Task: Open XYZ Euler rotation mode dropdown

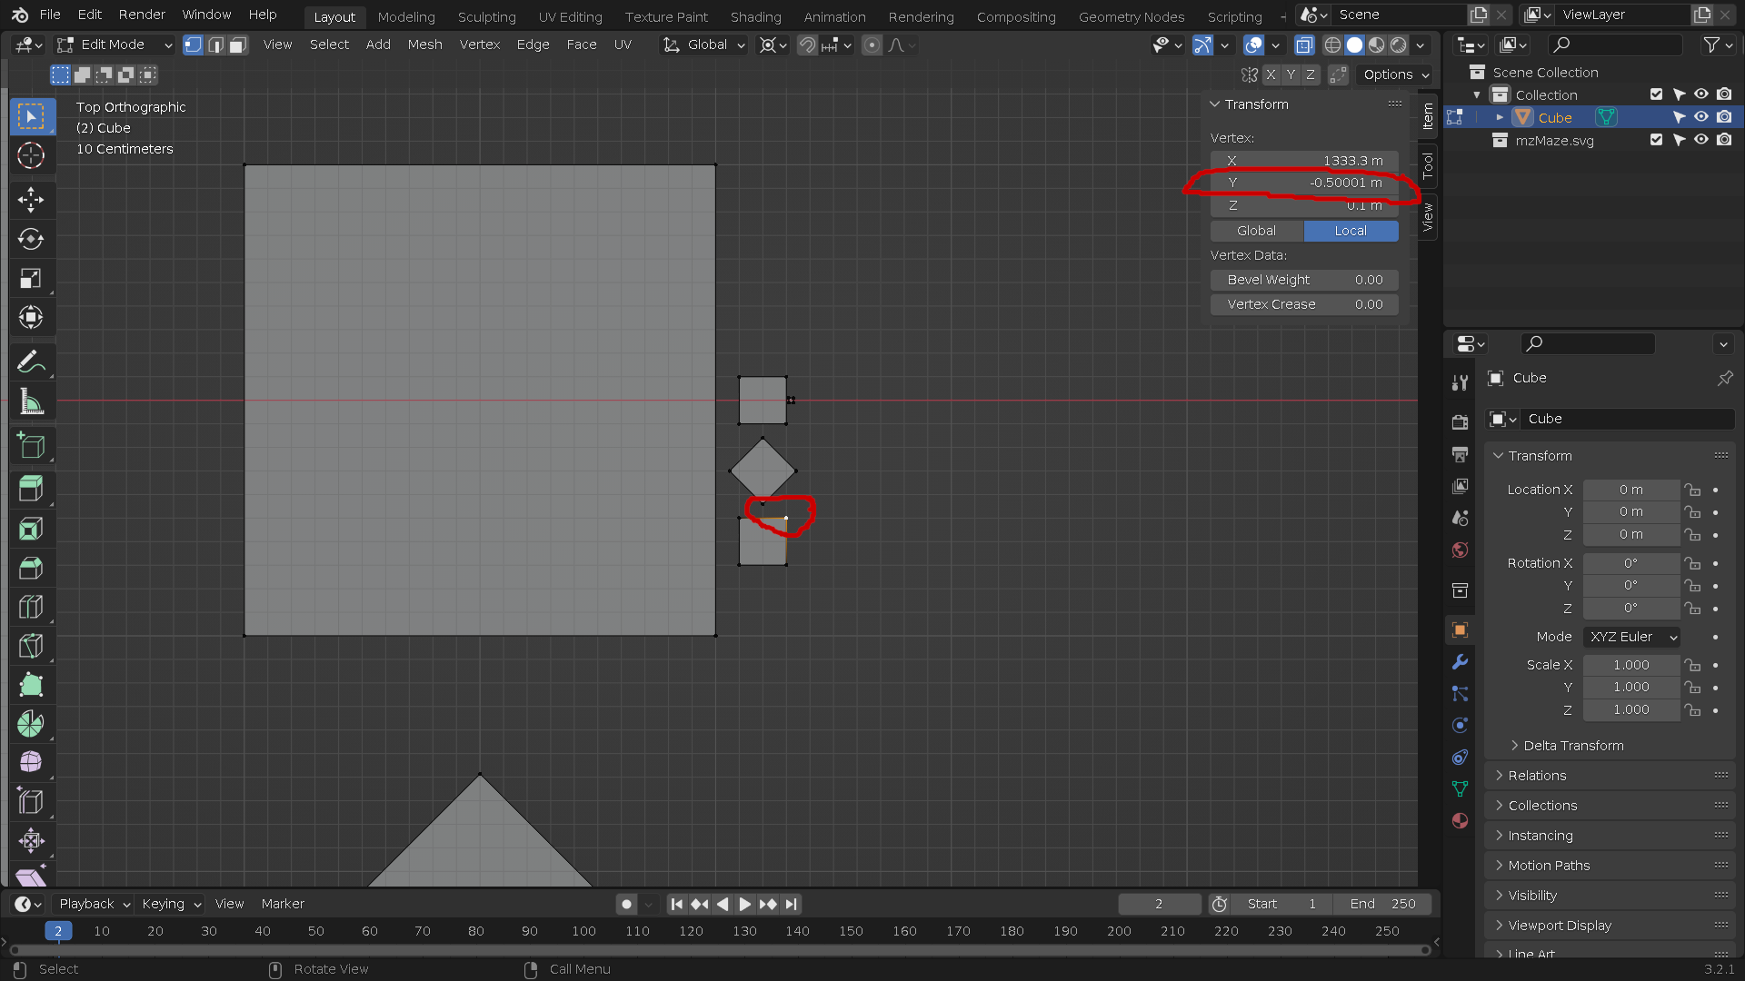Action: 1631,637
